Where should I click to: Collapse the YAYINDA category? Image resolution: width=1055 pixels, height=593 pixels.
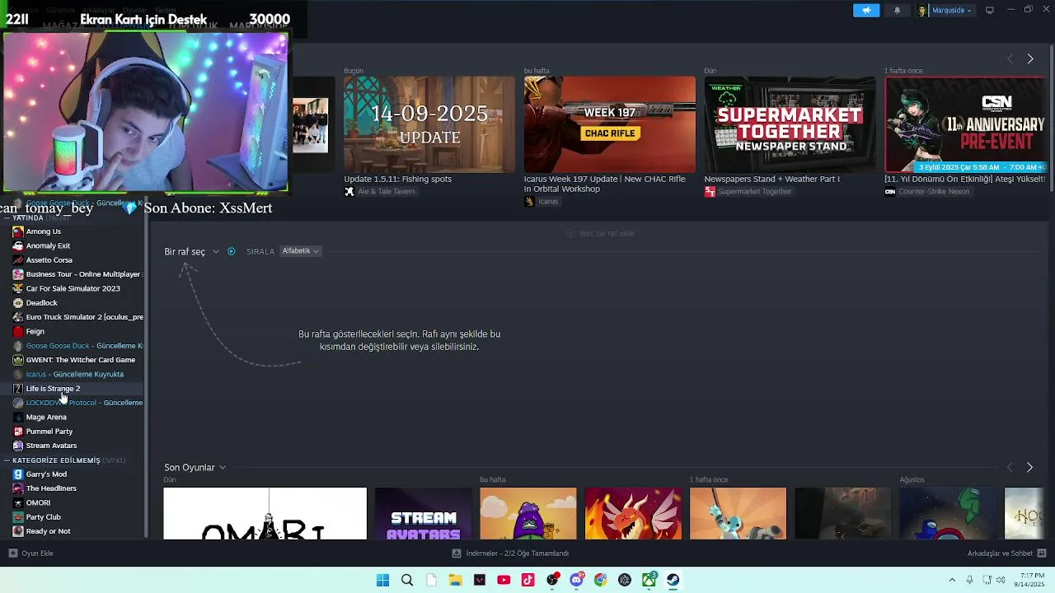click(x=7, y=217)
